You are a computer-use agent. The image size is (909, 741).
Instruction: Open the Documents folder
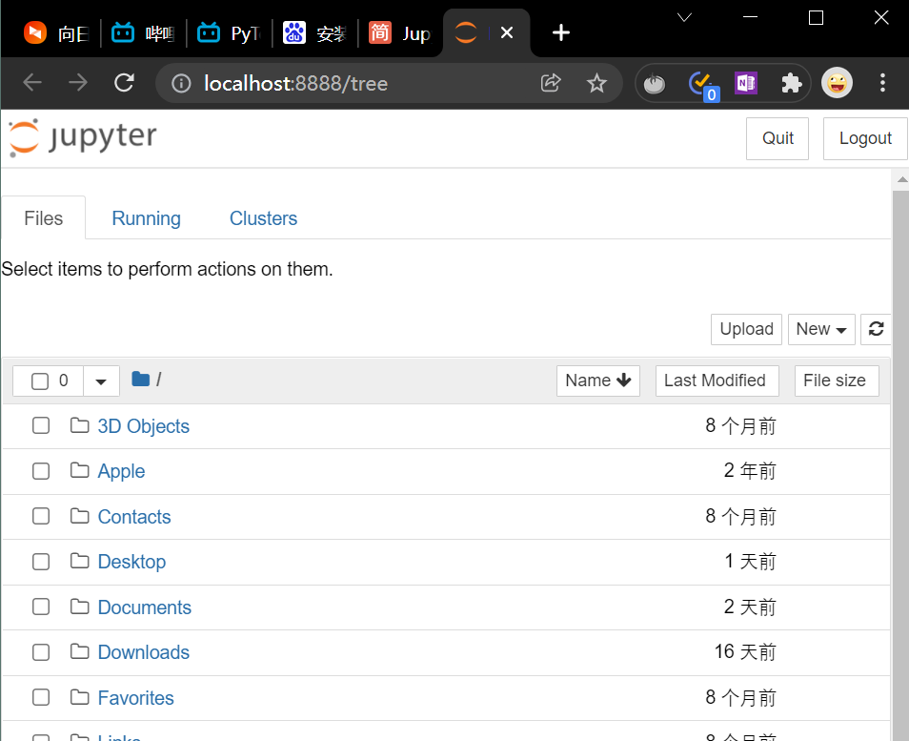[144, 607]
